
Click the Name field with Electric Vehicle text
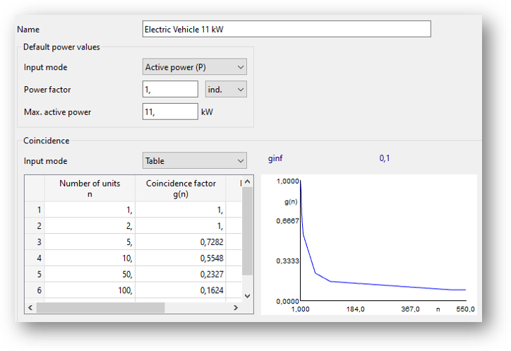click(x=286, y=29)
